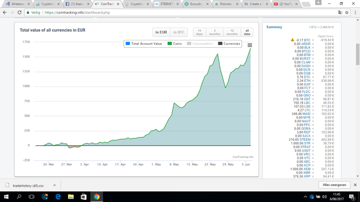Open Chrome three-dot menu
The height and width of the screenshot is (202, 360).
coord(355,12)
